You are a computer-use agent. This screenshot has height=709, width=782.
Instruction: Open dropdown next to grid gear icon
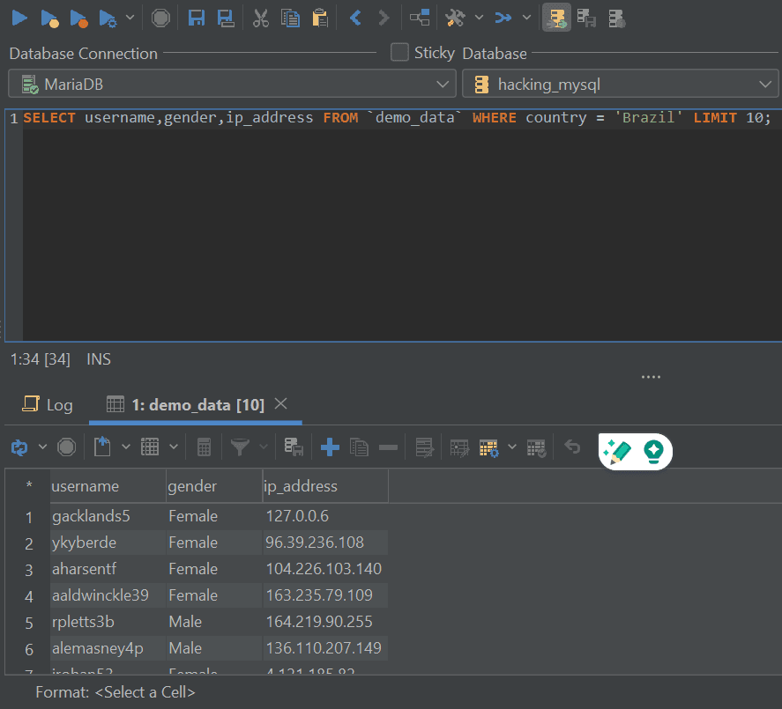tap(512, 447)
